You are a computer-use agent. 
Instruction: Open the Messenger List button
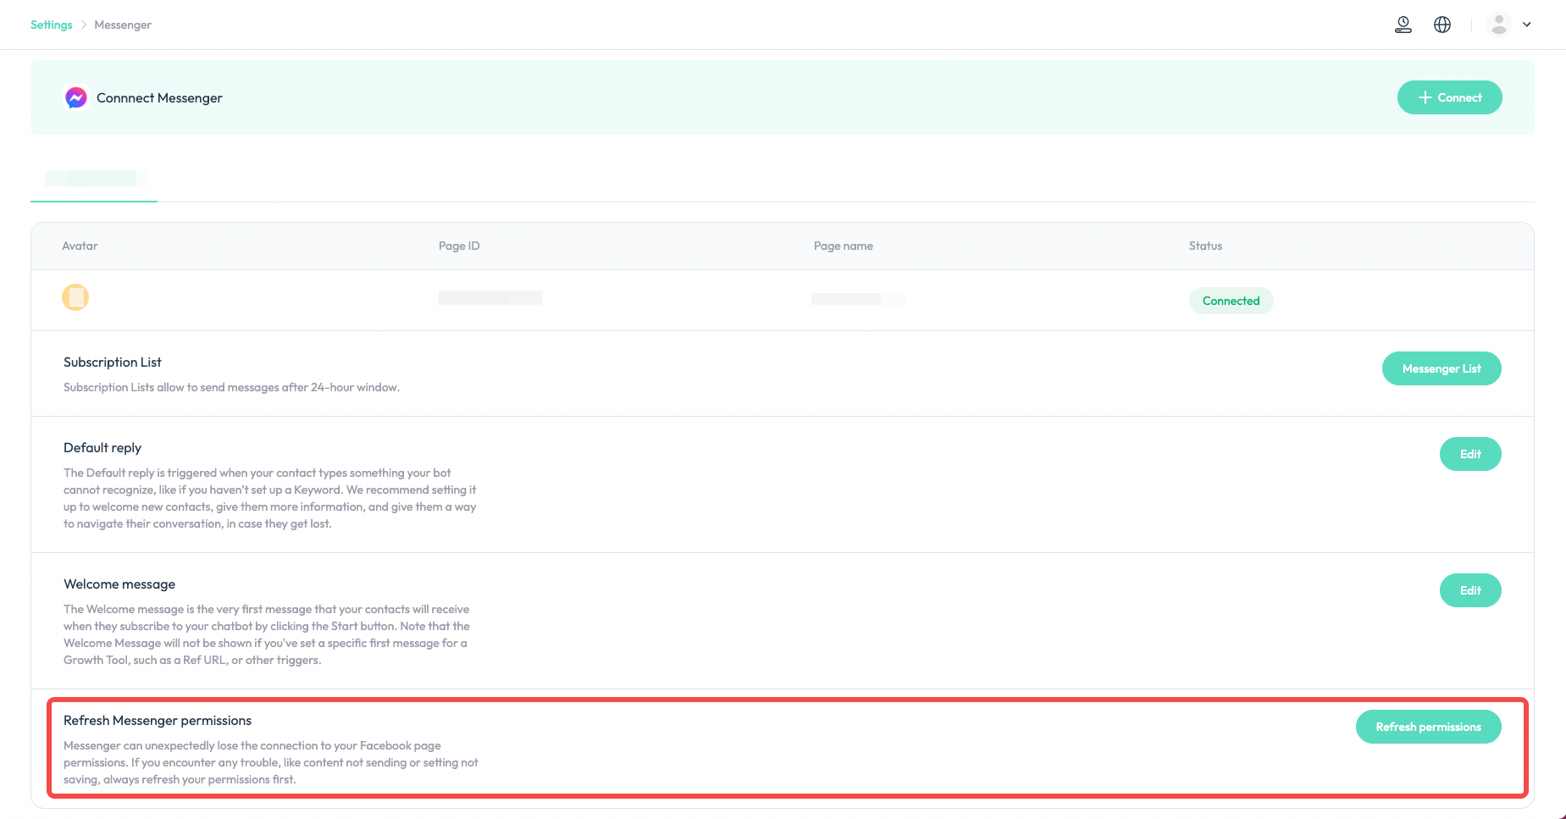[1441, 368]
